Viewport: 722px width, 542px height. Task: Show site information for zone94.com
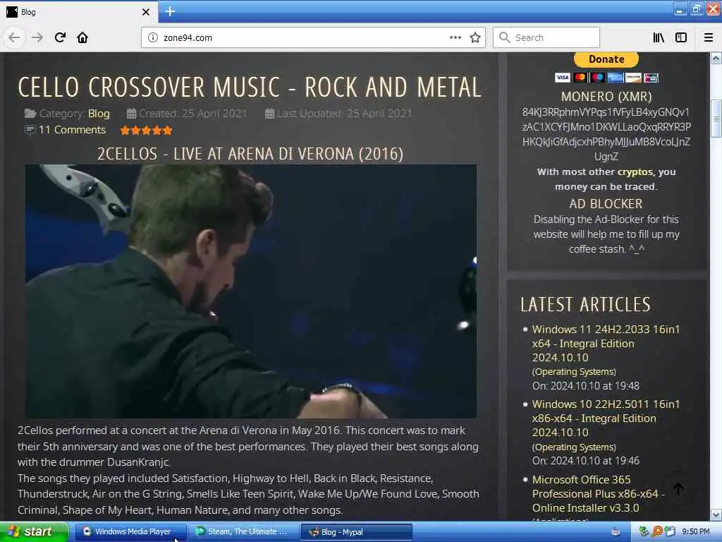coord(152,37)
